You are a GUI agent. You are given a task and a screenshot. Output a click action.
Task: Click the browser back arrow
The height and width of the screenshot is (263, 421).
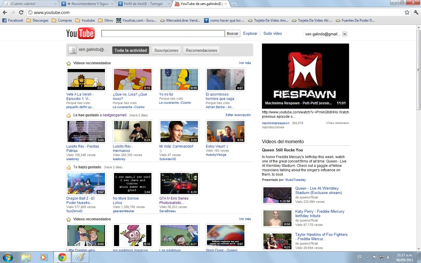click(x=5, y=12)
